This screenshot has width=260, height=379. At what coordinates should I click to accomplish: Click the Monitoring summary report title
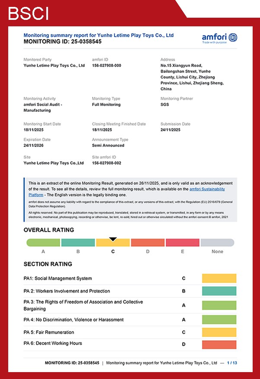98,35
